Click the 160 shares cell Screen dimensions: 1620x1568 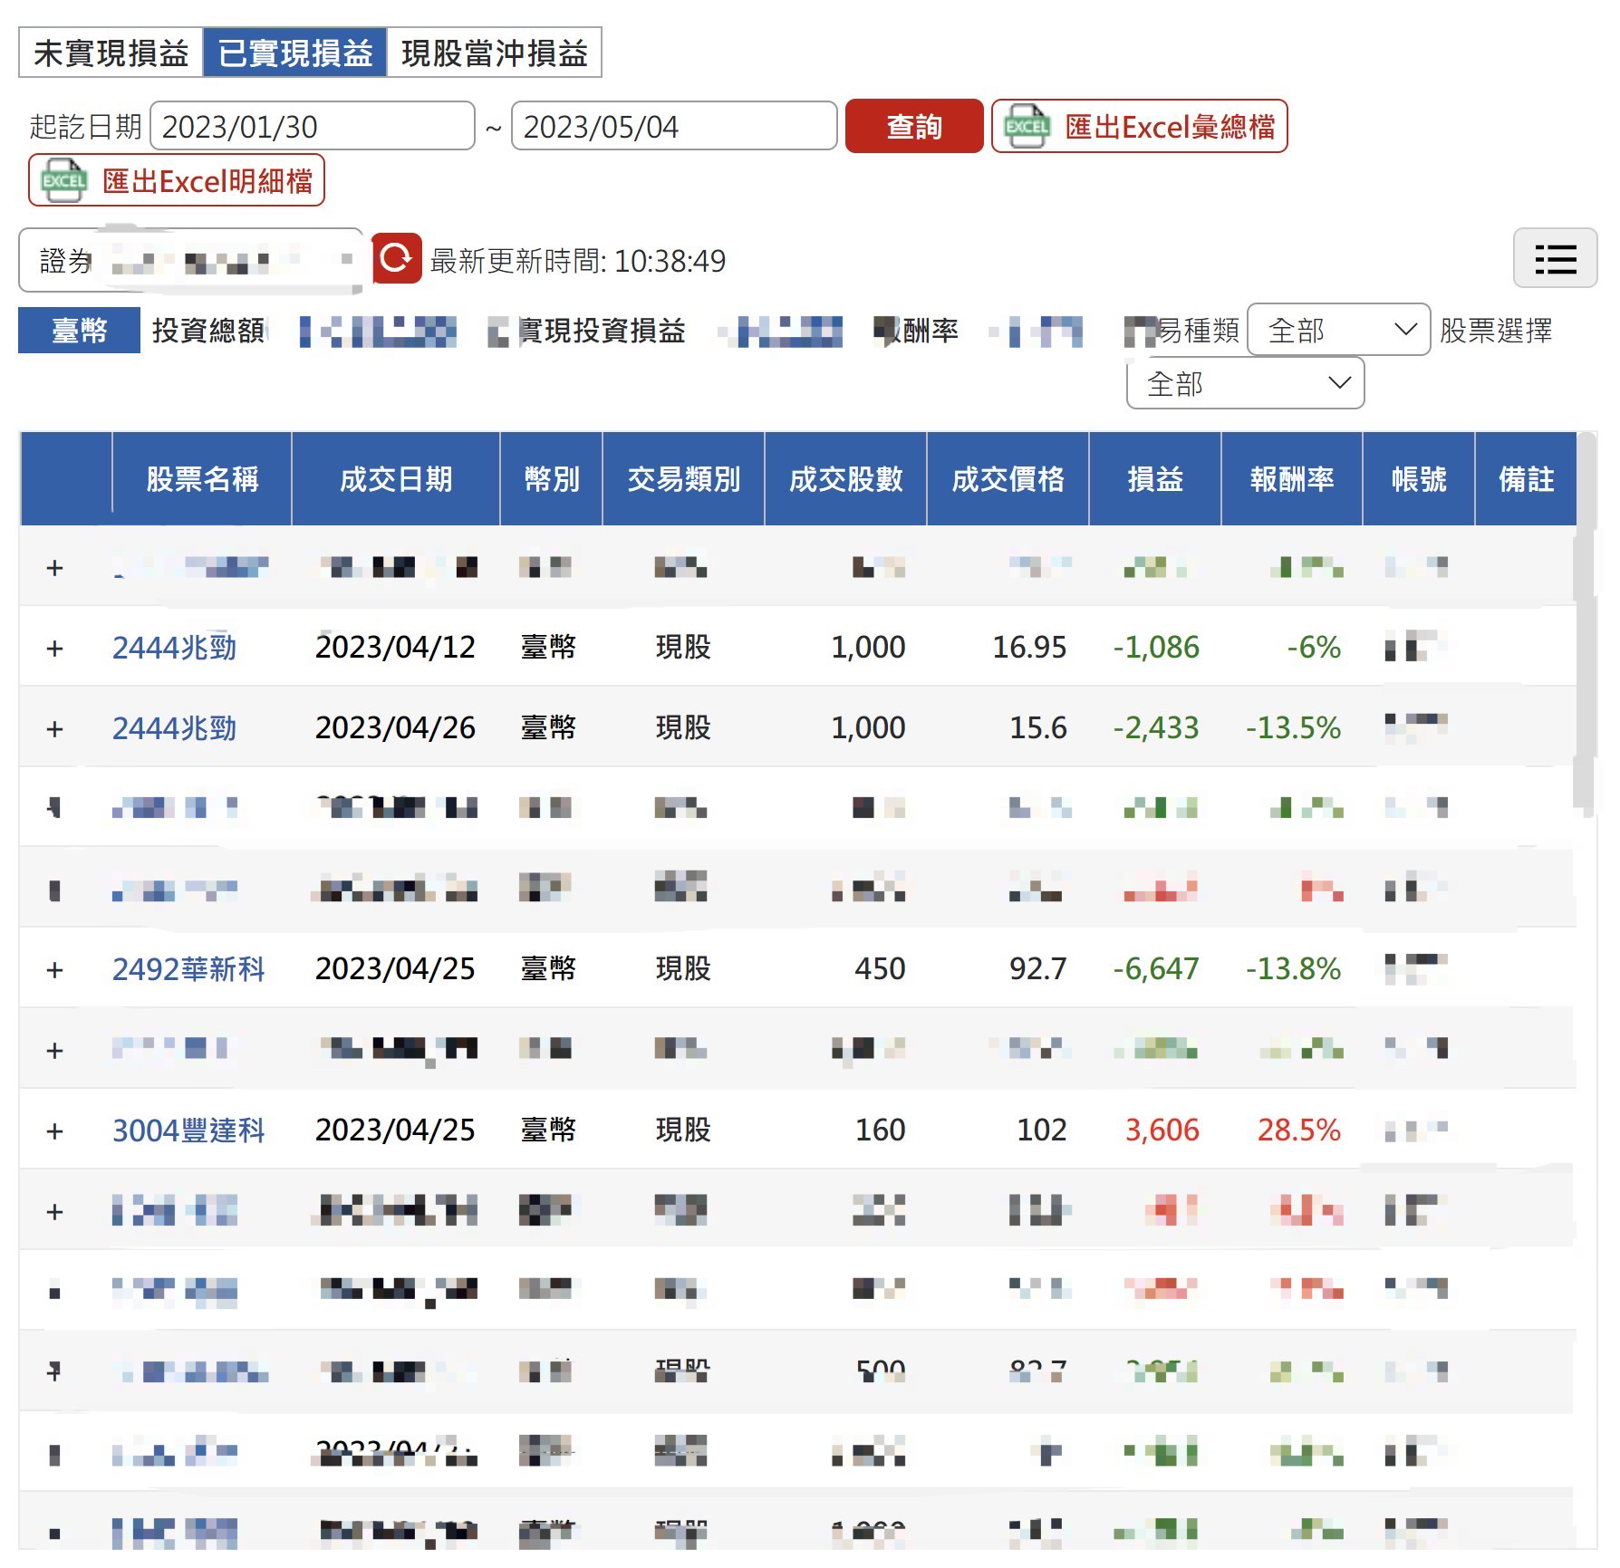pyautogui.click(x=880, y=1130)
